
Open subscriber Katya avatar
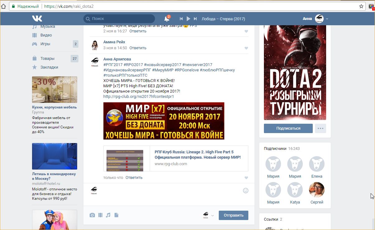(x=295, y=190)
